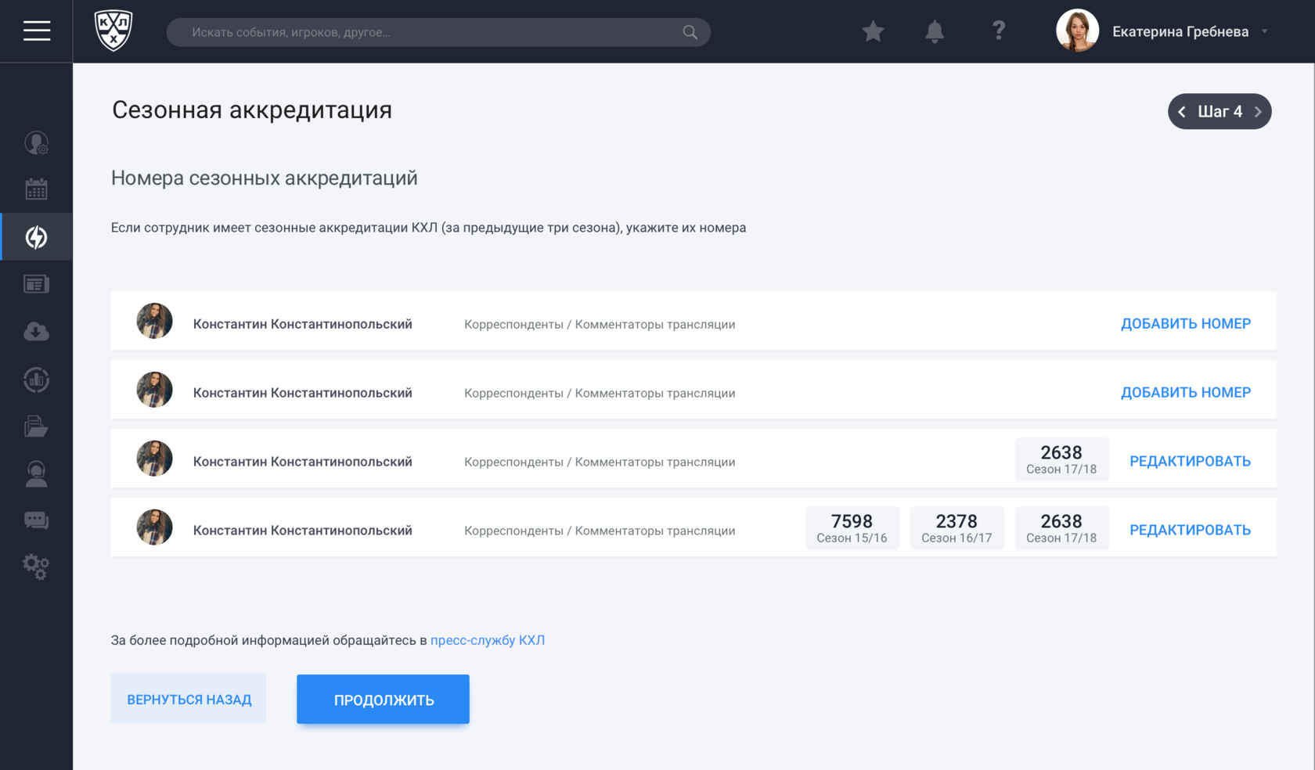Go to next step arrow
This screenshot has height=770, width=1315.
click(x=1258, y=112)
